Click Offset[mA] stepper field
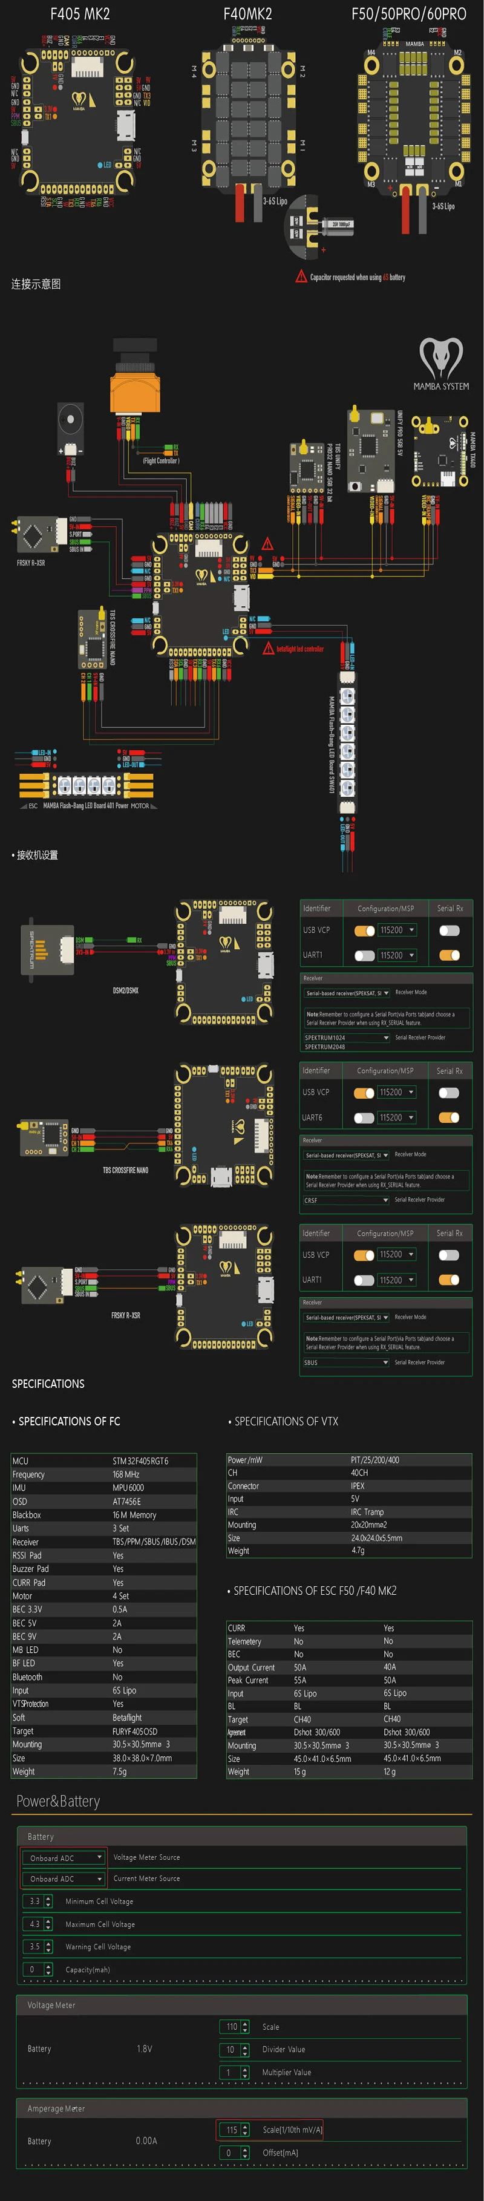Viewport: 484px width, 2201px height. point(235,2153)
